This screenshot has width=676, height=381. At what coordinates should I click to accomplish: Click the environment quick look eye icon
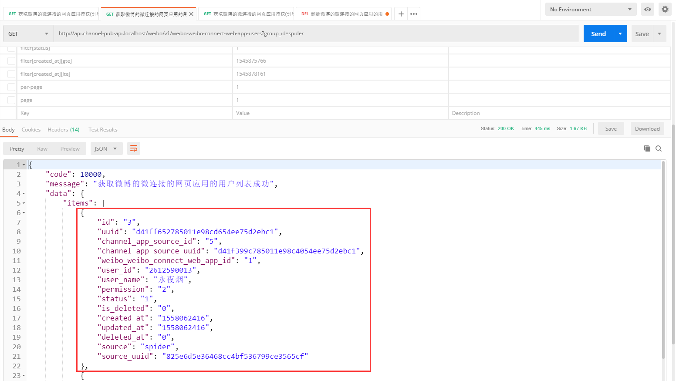648,9
